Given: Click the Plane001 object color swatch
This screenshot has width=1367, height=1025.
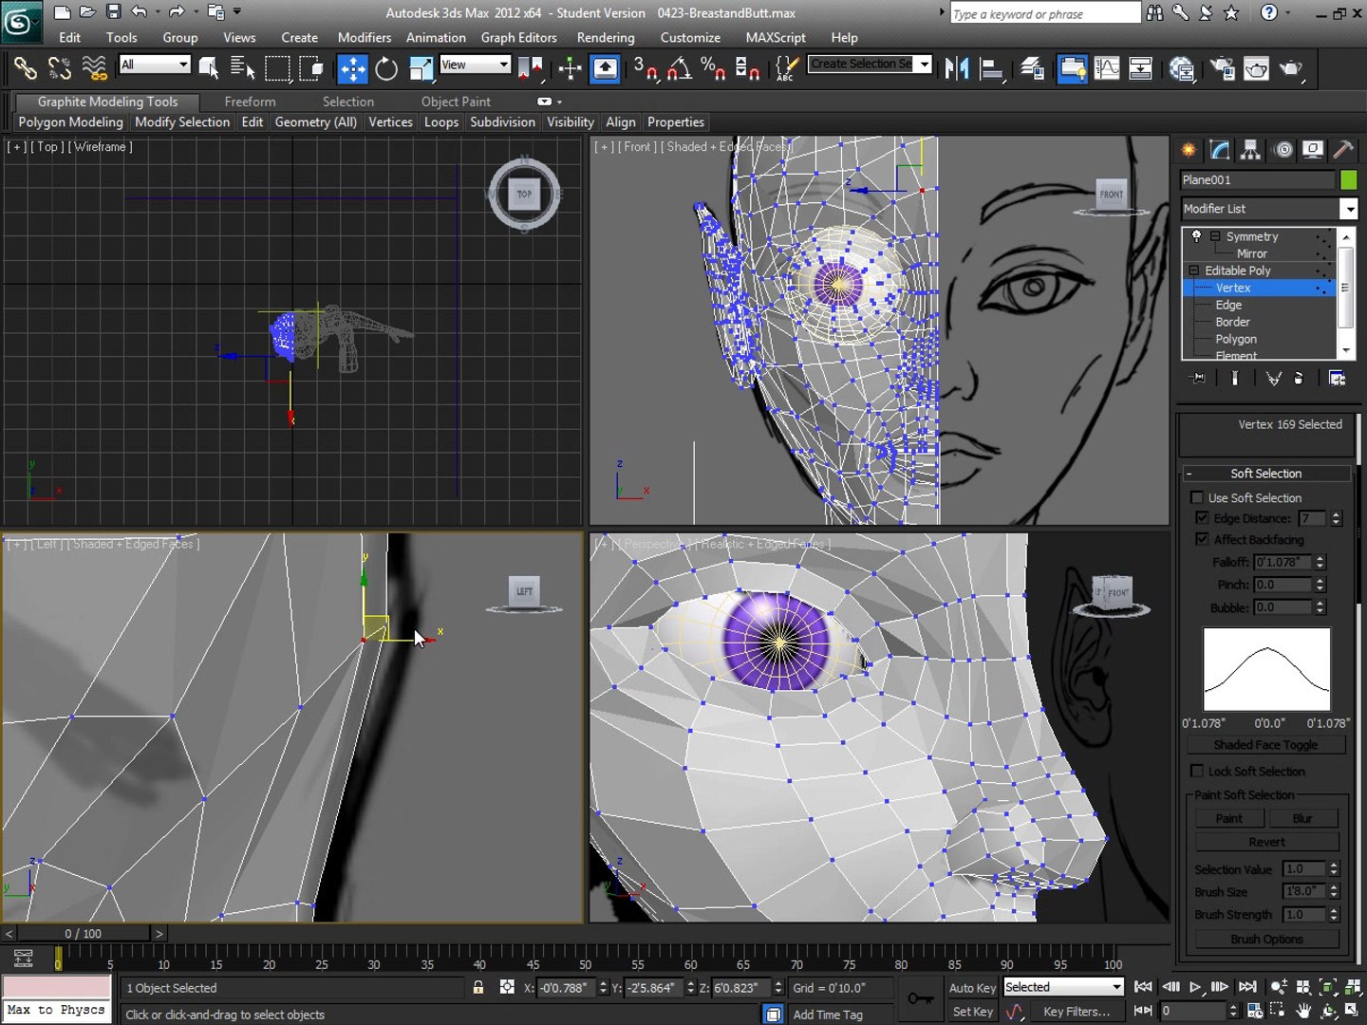Looking at the screenshot, I should point(1348,179).
